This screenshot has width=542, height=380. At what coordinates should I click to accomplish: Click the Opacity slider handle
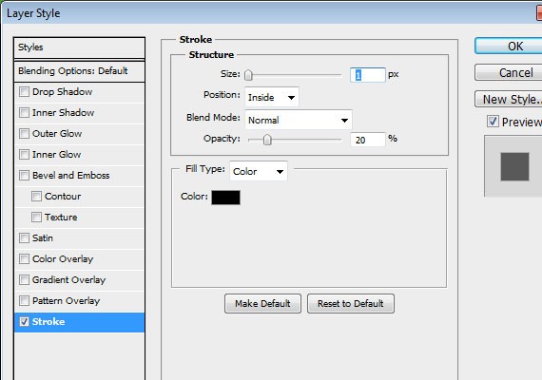tap(267, 140)
